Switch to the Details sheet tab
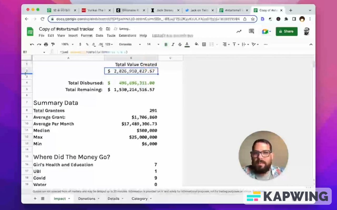 (x=116, y=199)
